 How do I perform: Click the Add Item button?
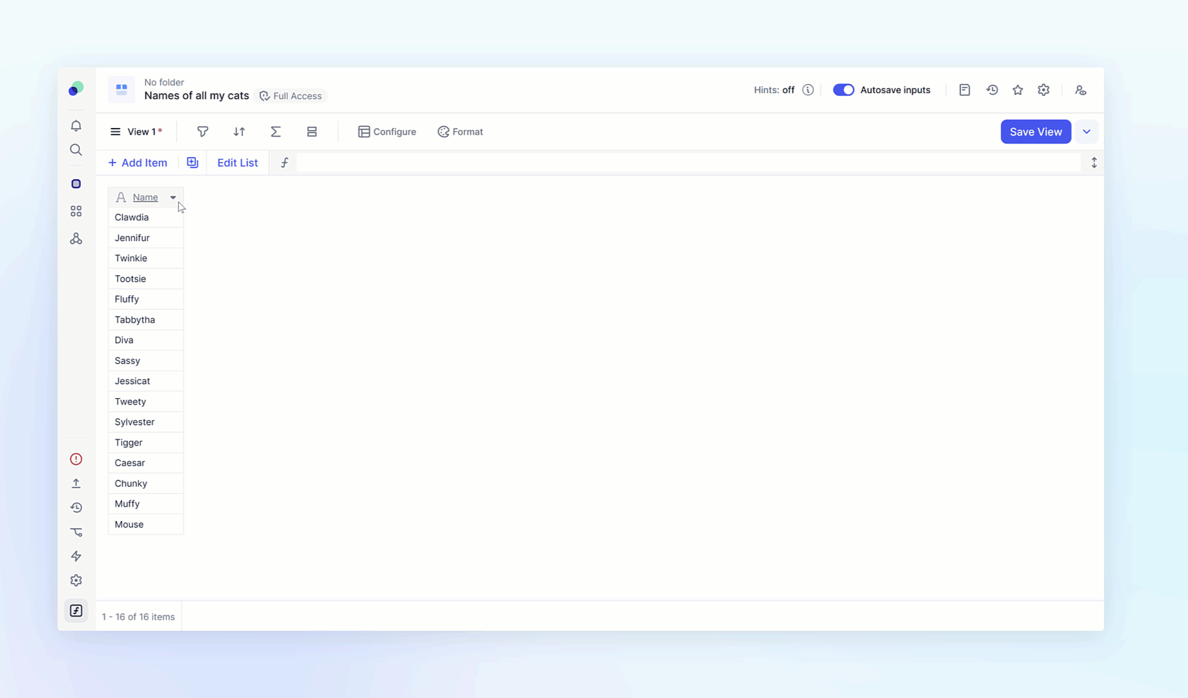[x=137, y=163]
